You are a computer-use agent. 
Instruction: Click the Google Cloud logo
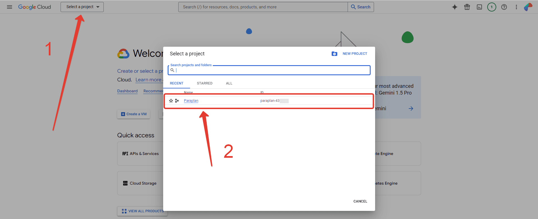[34, 7]
